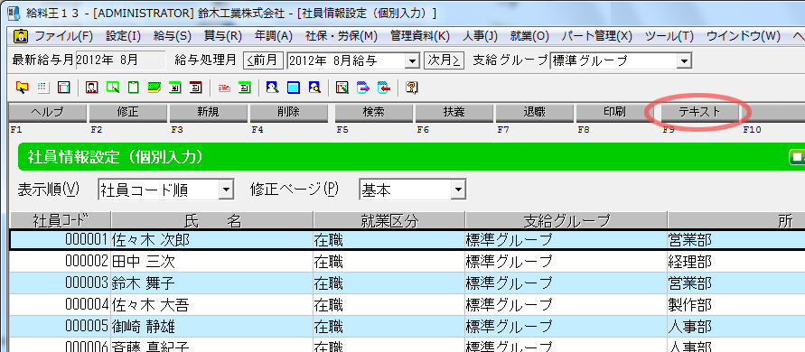This screenshot has height=352, width=805.
Task: Click the テキスト F9 function button
Action: [700, 113]
